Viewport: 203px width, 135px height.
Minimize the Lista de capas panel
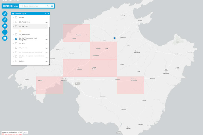[45, 13]
